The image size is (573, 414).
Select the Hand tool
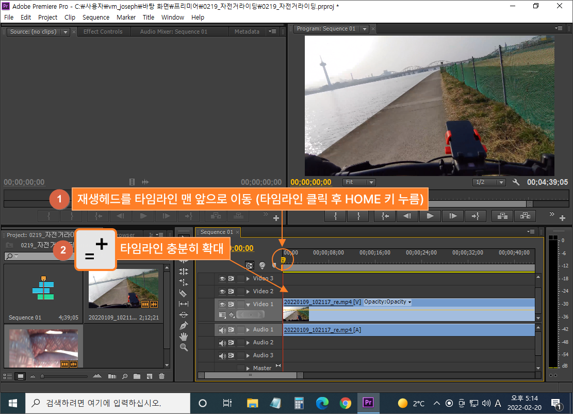184,337
